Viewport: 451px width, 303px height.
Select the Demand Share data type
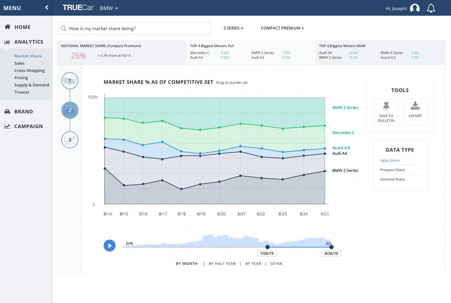tap(392, 179)
